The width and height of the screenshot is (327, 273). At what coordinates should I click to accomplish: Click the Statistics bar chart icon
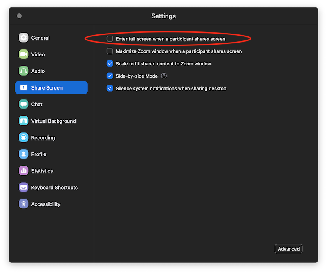point(23,171)
